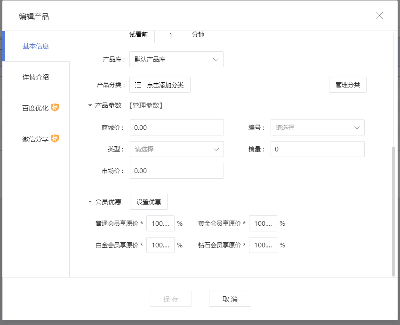Select the 基本信息 tab
Image resolution: width=400 pixels, height=325 pixels.
click(36, 46)
